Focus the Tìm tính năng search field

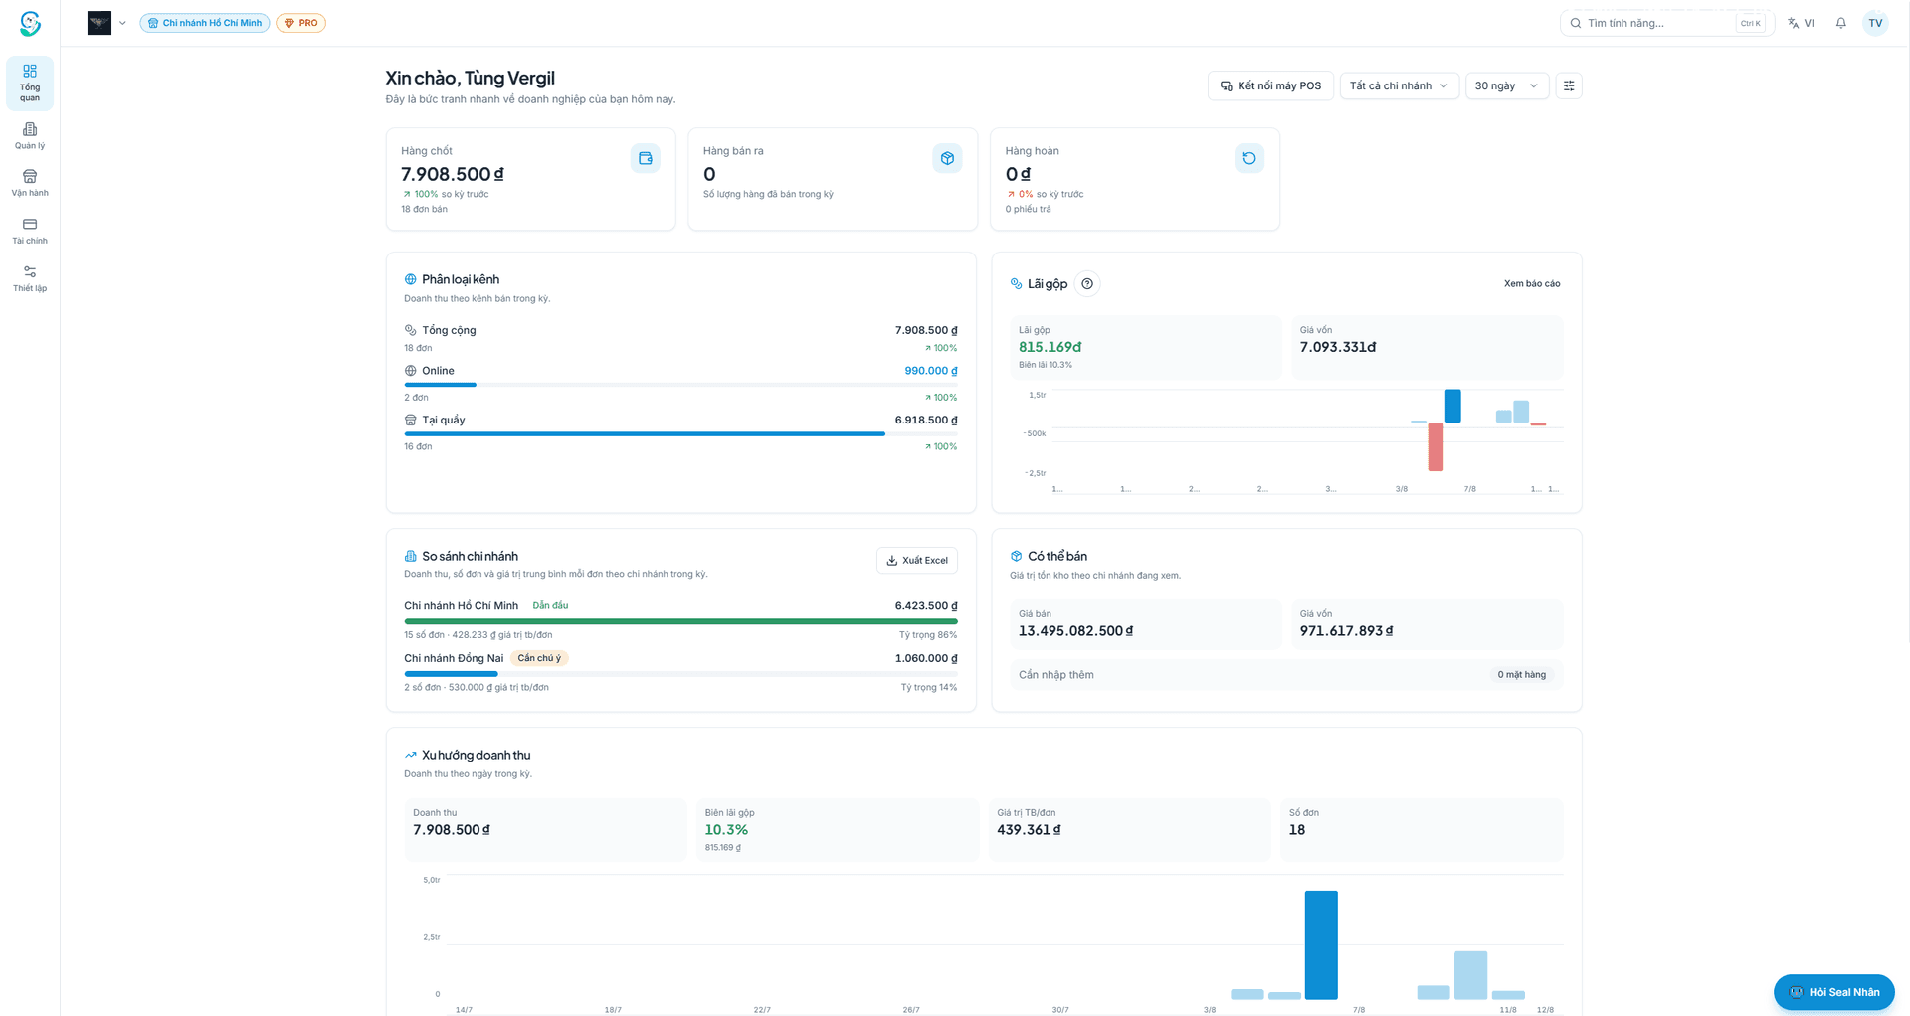click(x=1667, y=23)
